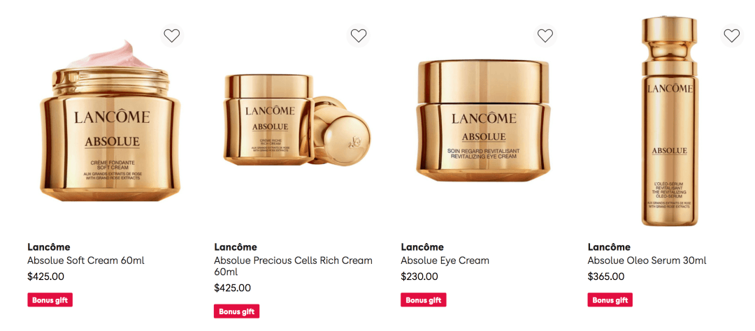Save Absolue Oleo Serum using heart icon

(x=732, y=36)
